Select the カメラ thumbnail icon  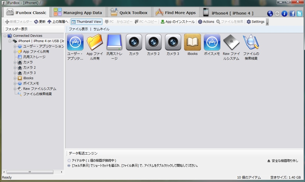[x=134, y=42]
